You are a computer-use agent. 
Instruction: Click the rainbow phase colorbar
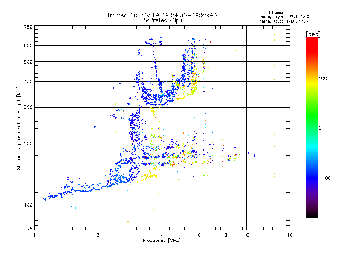[312, 127]
